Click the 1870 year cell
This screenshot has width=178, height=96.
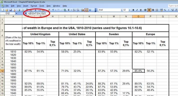click(x=13, y=71)
